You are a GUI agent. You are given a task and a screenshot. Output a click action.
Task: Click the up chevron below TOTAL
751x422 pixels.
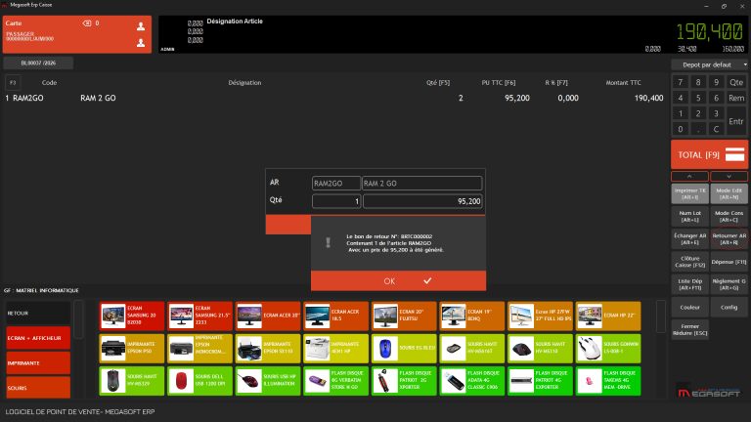(x=689, y=176)
